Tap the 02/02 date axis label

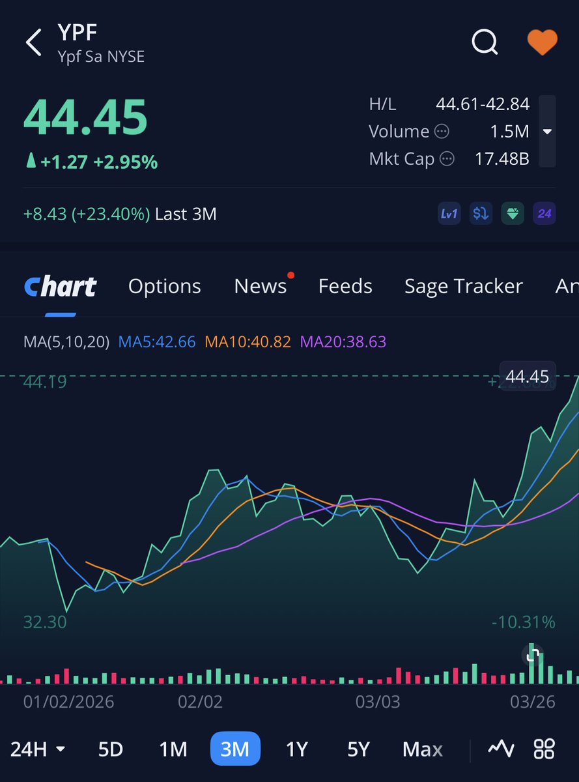pyautogui.click(x=201, y=702)
